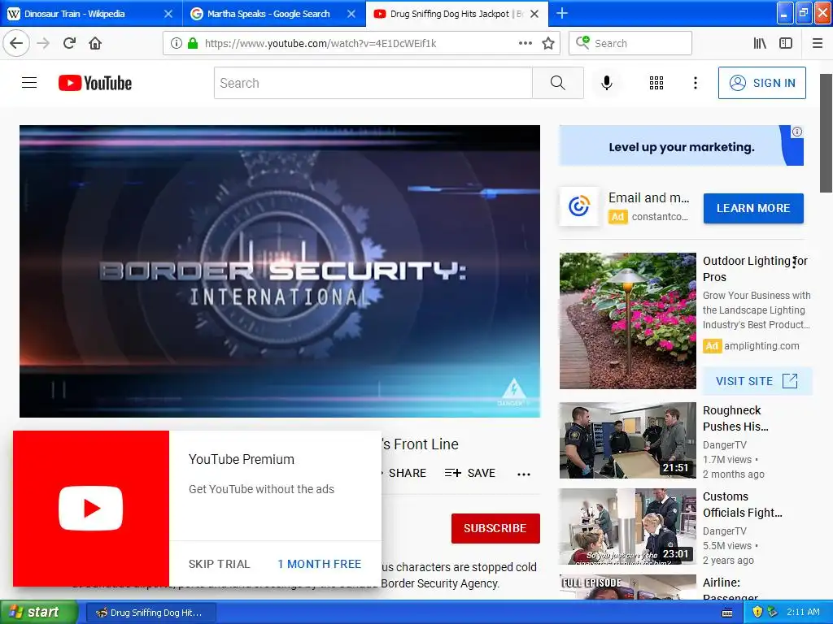
Task: View site information icon in address bar
Action: (x=177, y=43)
